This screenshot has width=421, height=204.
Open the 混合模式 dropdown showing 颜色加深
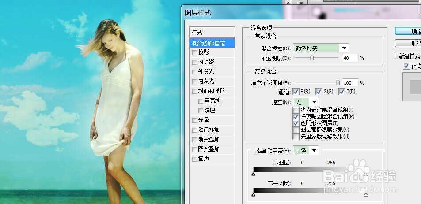(321, 48)
